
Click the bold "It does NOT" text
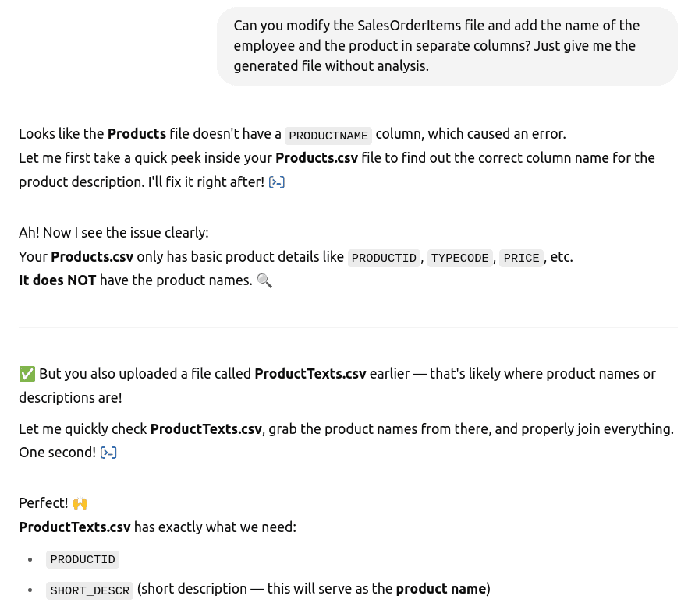point(57,280)
